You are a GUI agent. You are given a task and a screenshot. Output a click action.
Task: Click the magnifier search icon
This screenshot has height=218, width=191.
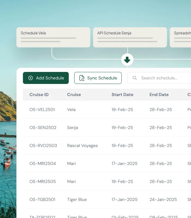[135, 78]
